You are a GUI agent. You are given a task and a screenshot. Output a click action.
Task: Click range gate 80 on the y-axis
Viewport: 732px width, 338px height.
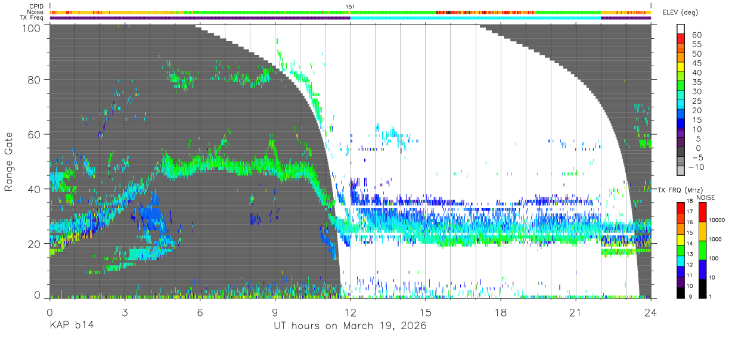click(x=34, y=80)
